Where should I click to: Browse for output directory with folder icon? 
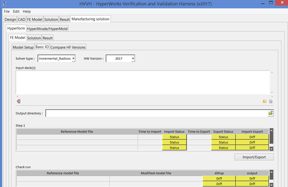coord(270,113)
